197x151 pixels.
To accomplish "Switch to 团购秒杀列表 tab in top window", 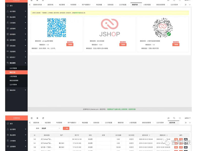I will [37, 5].
